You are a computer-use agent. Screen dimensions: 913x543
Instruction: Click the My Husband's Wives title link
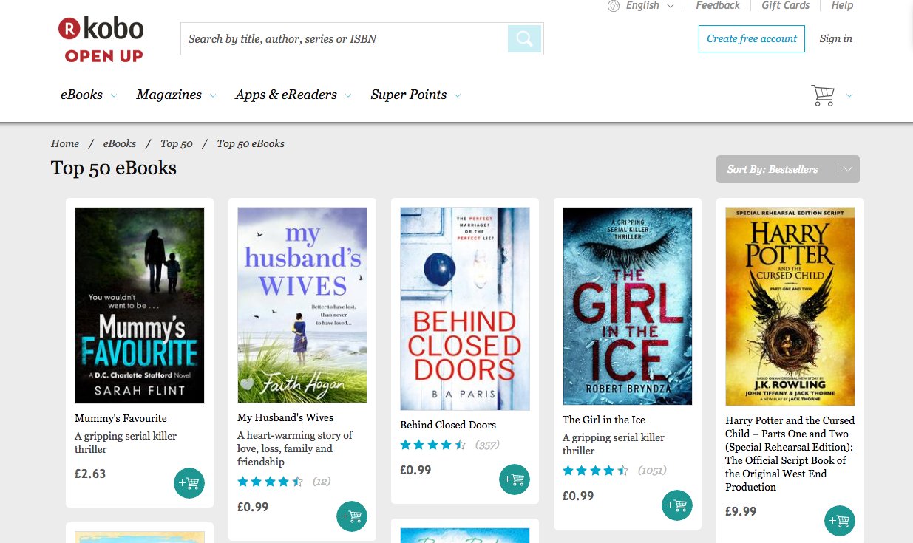pos(285,417)
